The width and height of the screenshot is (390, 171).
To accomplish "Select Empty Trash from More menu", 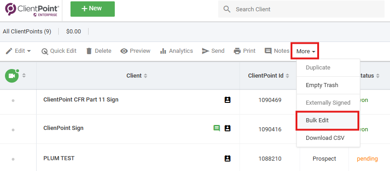I will [328, 85].
